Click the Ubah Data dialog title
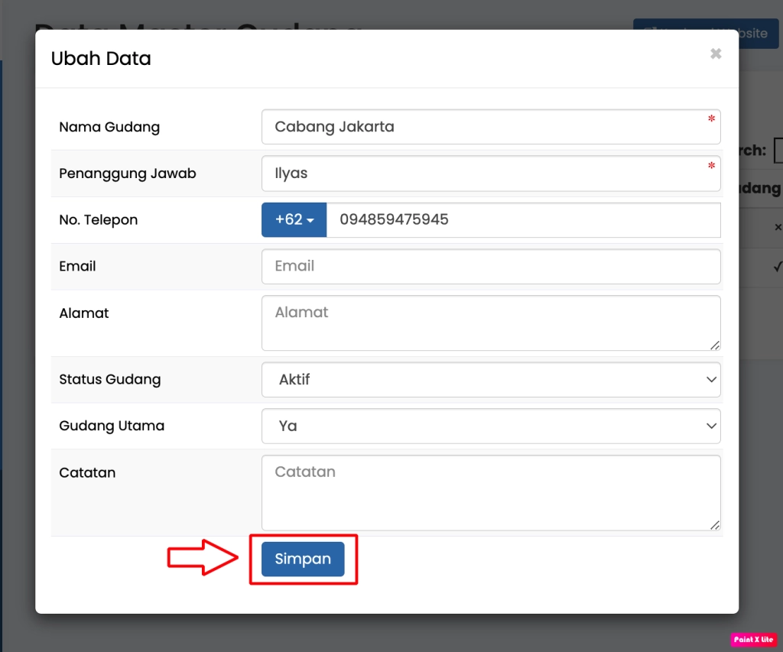Viewport: 783px width, 652px height. (101, 59)
